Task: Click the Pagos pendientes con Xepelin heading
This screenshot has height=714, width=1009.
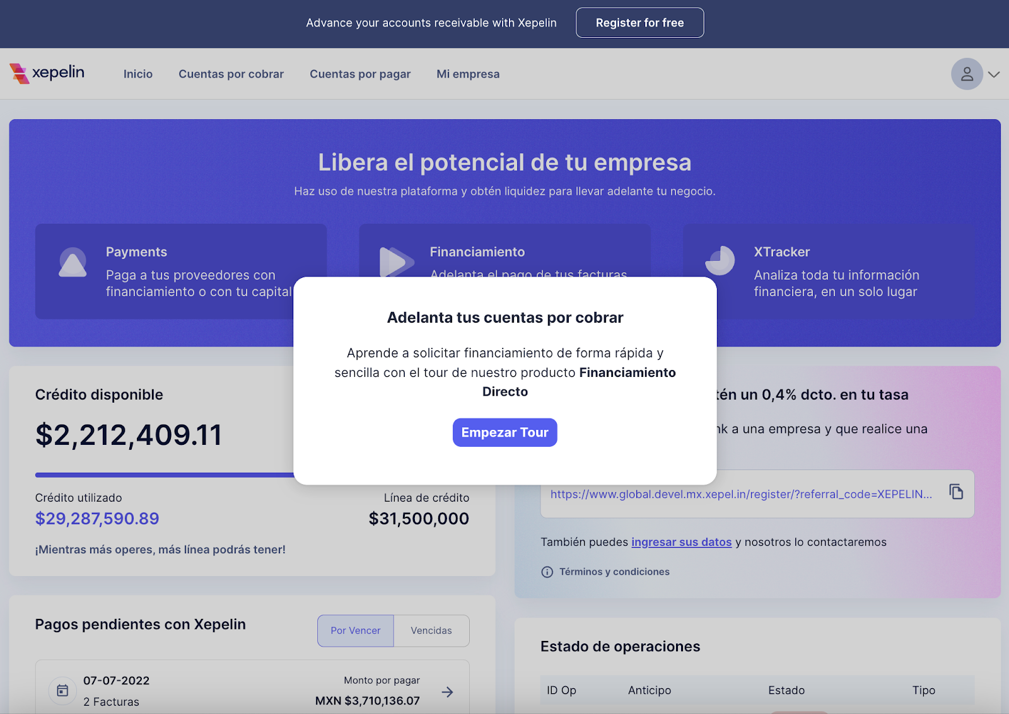Action: click(x=141, y=625)
